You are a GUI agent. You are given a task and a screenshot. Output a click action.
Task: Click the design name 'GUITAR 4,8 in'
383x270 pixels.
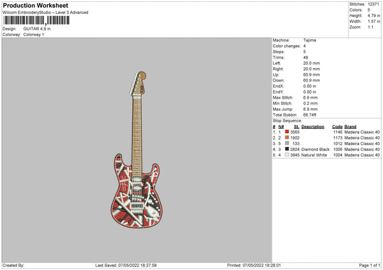(x=37, y=29)
